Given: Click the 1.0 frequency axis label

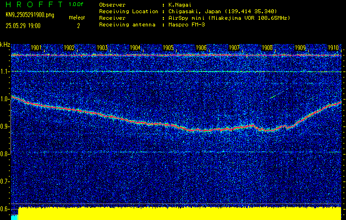Looking at the screenshot, I should coord(4,99).
